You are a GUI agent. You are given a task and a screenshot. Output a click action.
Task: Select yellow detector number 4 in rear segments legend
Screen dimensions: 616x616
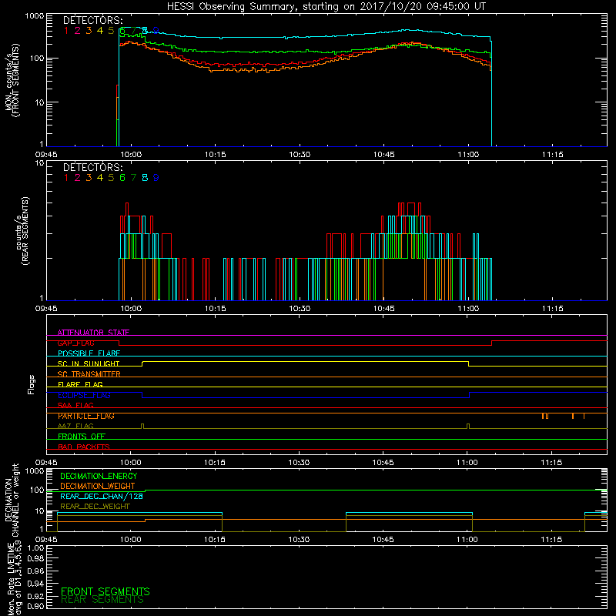[x=100, y=178]
